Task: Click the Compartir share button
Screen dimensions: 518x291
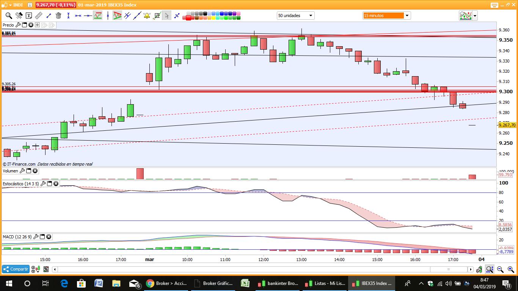Action: point(16,269)
